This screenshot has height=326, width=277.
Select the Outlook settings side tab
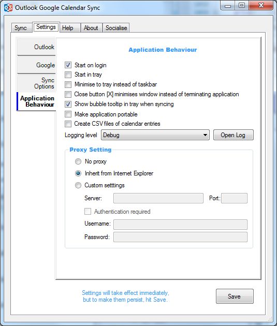coord(36,47)
